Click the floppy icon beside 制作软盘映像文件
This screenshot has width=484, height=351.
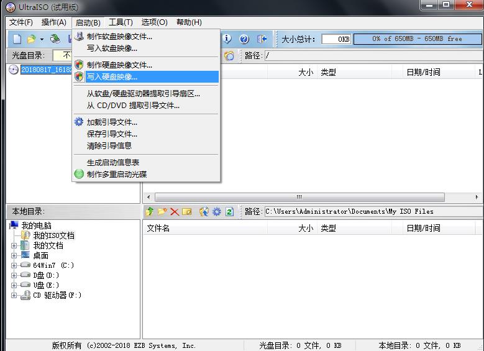[79, 37]
